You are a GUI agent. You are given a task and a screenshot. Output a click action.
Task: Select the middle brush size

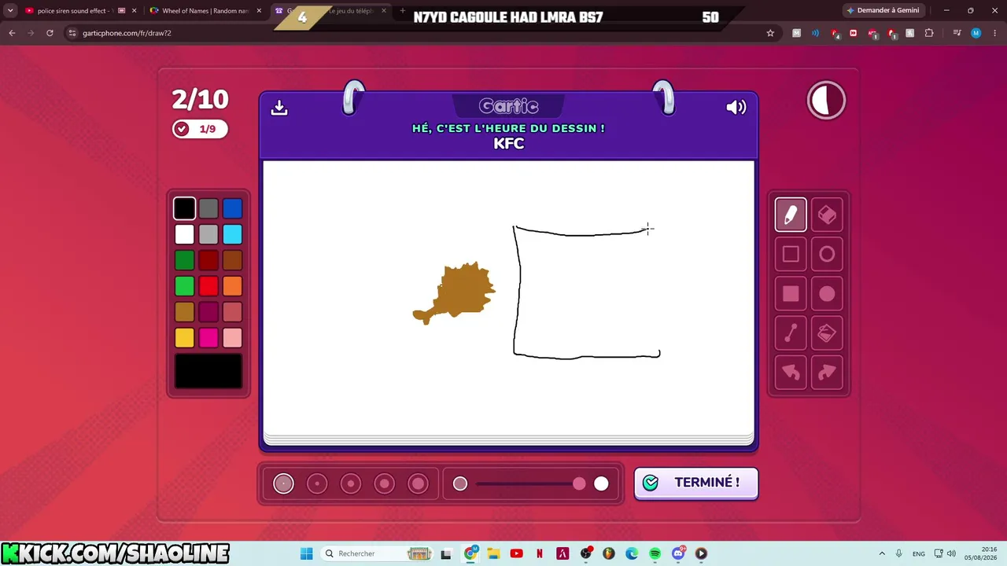tap(351, 484)
